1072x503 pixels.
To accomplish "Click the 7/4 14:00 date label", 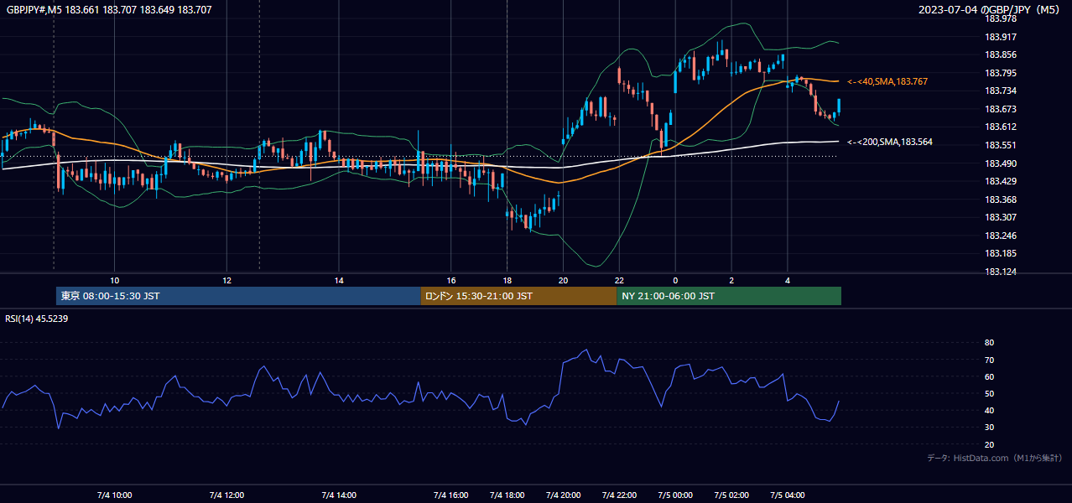I will pyautogui.click(x=339, y=495).
